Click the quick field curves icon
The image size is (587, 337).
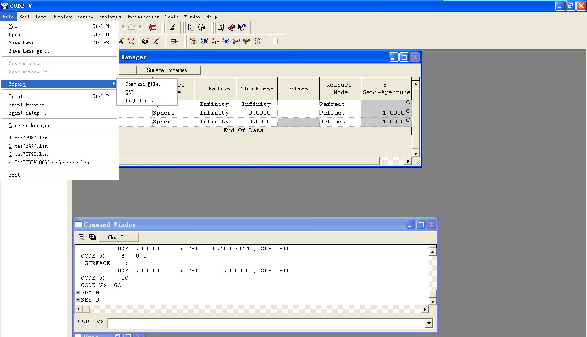tap(246, 41)
